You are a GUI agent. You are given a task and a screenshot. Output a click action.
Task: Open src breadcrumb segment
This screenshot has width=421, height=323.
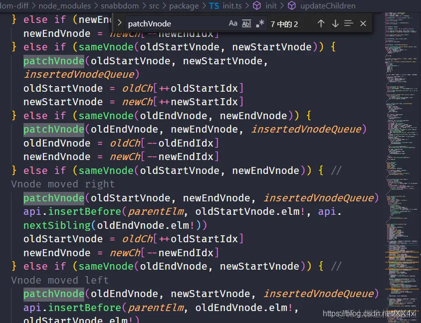pos(154,5)
